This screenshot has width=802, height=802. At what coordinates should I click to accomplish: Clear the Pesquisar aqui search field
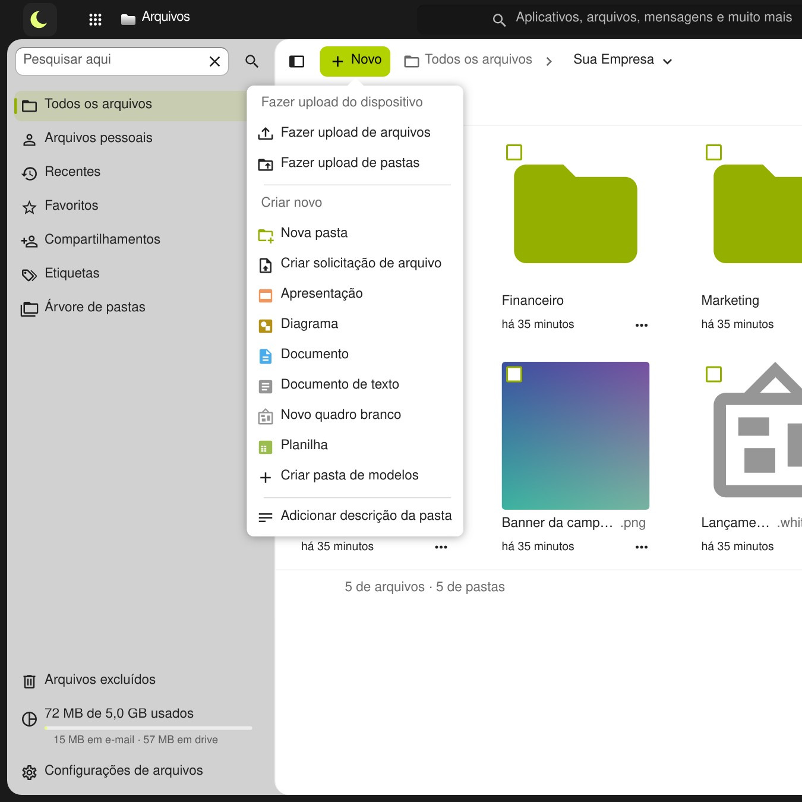(215, 61)
